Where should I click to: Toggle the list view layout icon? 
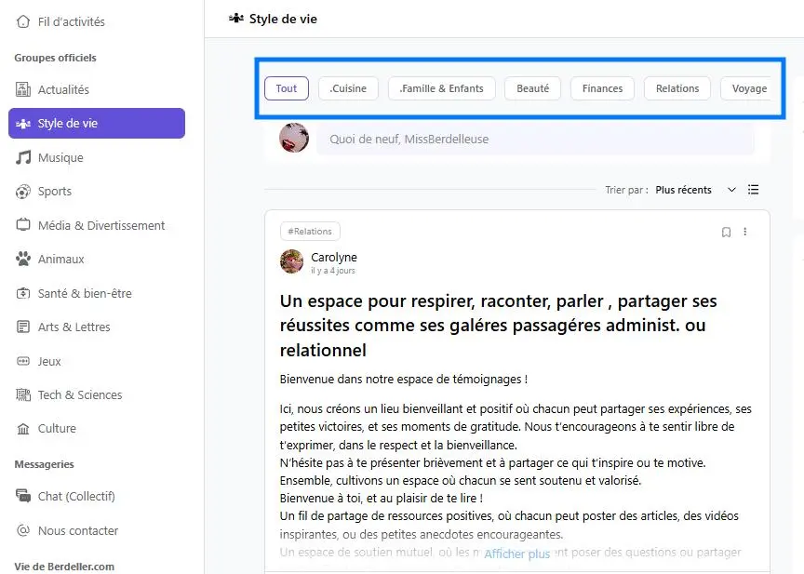[x=754, y=190]
